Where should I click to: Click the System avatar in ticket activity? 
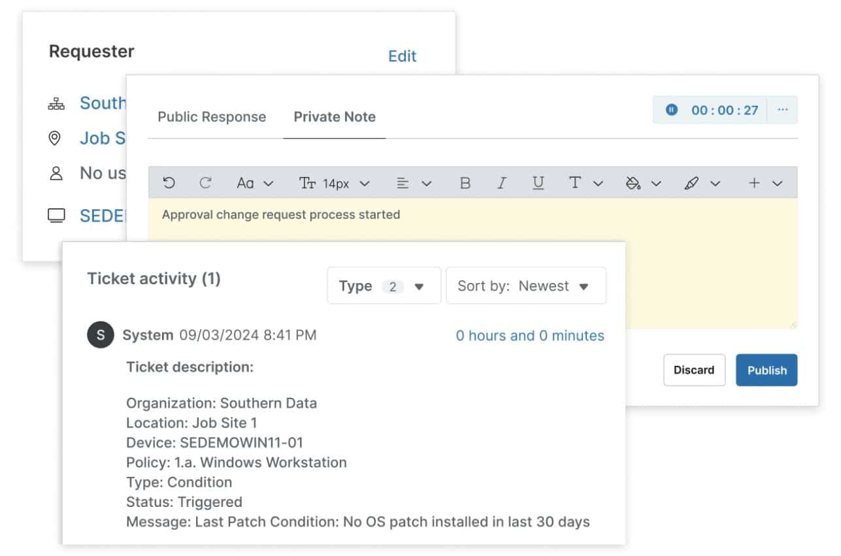pos(101,335)
